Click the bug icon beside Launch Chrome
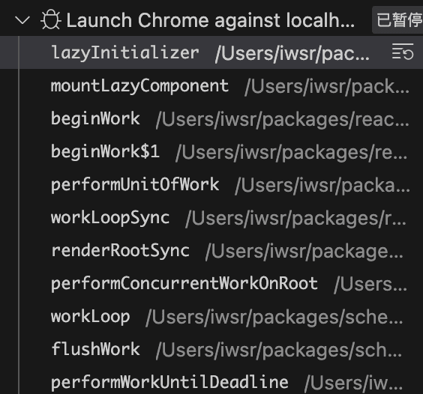Image resolution: width=423 pixels, height=394 pixels. tap(50, 19)
